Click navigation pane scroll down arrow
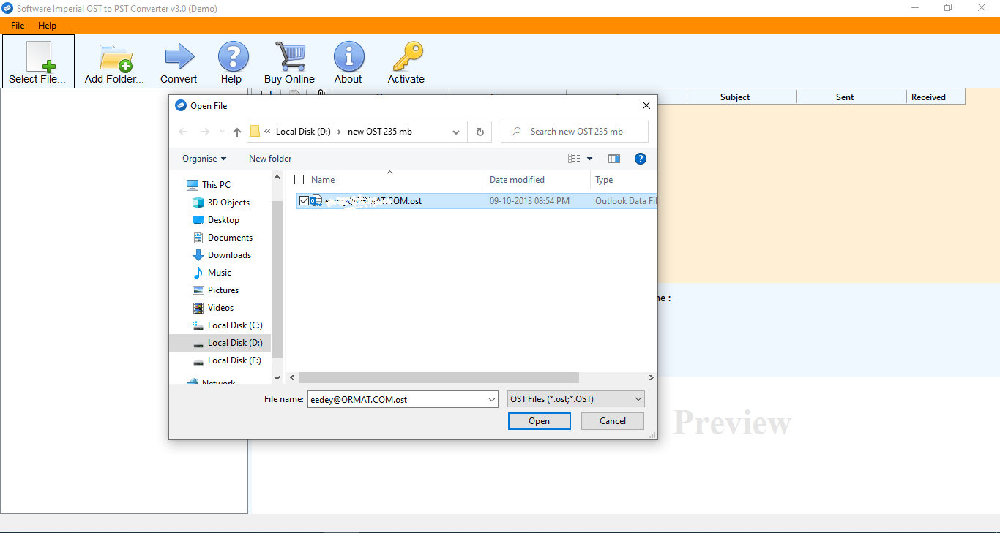The height and width of the screenshot is (533, 1000). 277,378
